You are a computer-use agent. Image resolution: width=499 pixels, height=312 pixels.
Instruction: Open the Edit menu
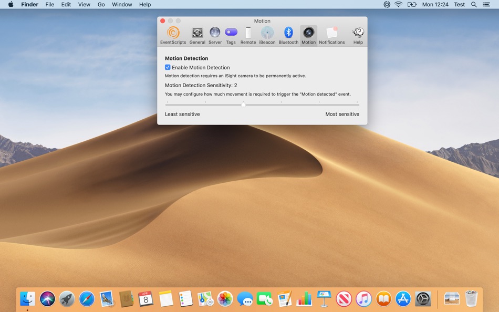pos(66,4)
